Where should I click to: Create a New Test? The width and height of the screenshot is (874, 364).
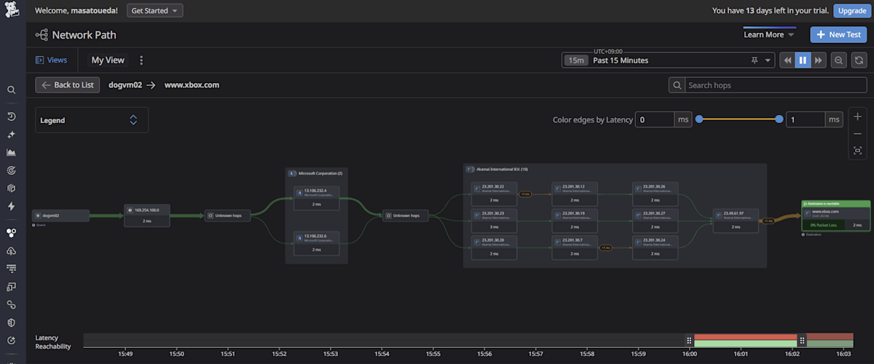(x=838, y=34)
